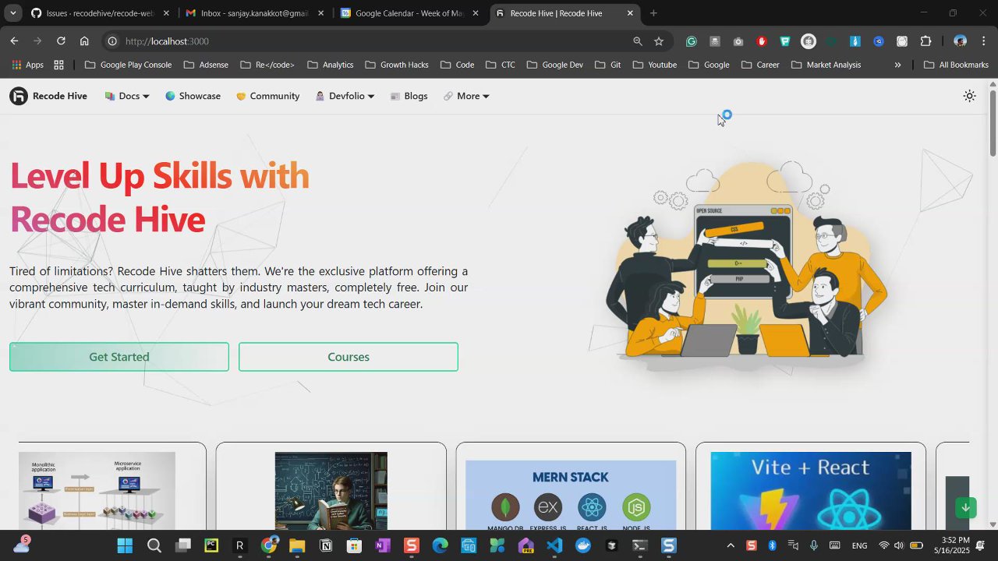Reload the page with refresh icon
Screen dimensions: 998x561
point(61,41)
